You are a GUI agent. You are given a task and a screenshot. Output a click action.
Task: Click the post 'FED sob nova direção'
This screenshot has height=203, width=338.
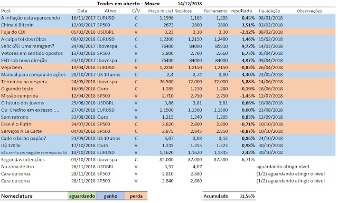point(24,60)
